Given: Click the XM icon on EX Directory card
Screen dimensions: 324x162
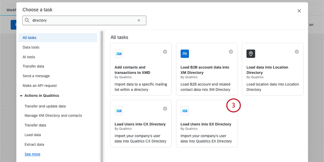Looking at the screenshot, I should pos(184,111).
